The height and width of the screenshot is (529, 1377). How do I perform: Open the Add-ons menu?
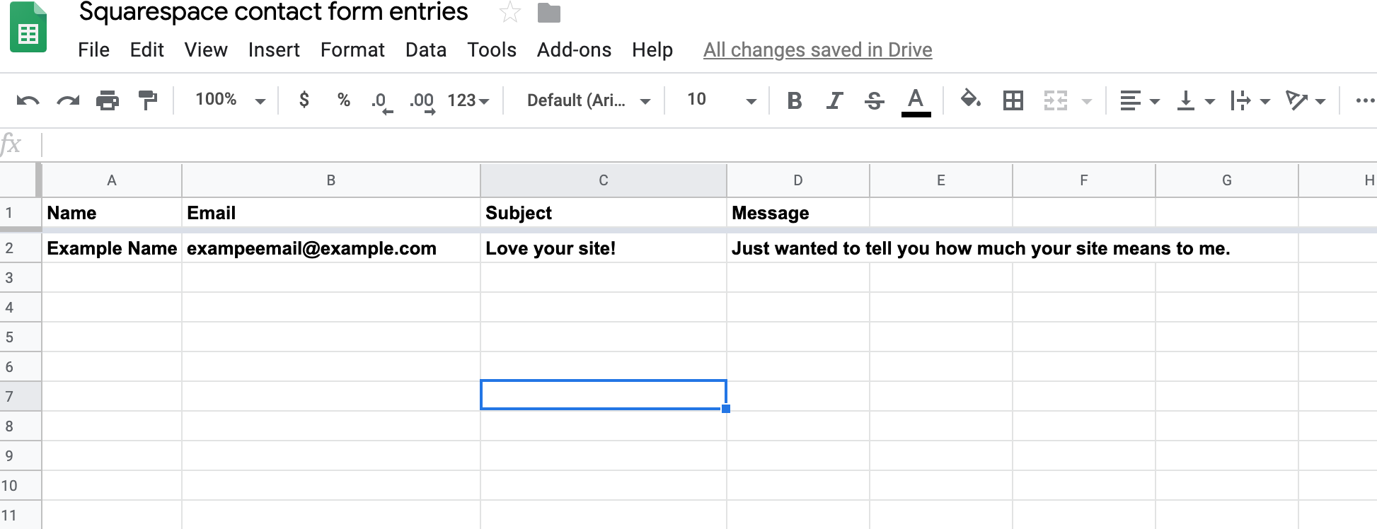574,50
